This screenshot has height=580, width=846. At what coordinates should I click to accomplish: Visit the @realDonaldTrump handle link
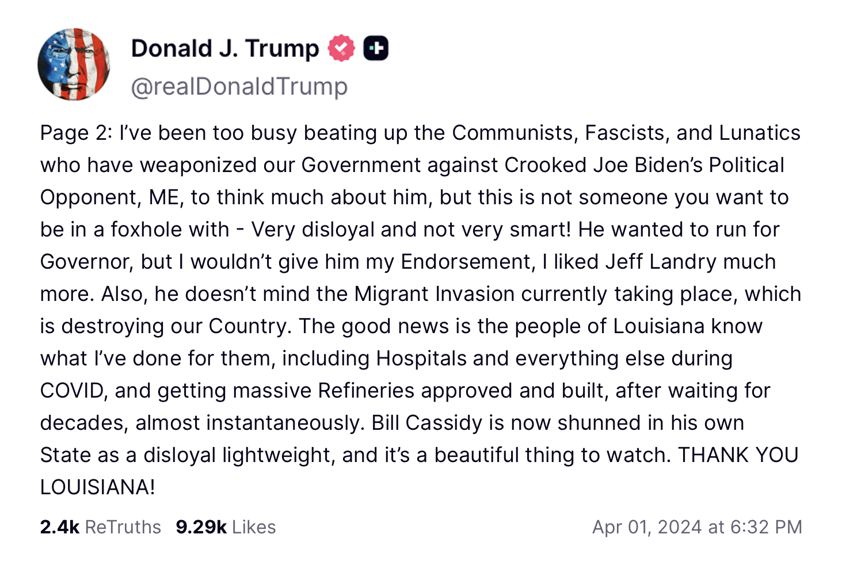pos(239,87)
